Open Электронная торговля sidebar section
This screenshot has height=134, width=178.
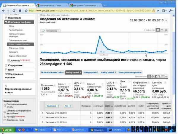tap(14, 76)
